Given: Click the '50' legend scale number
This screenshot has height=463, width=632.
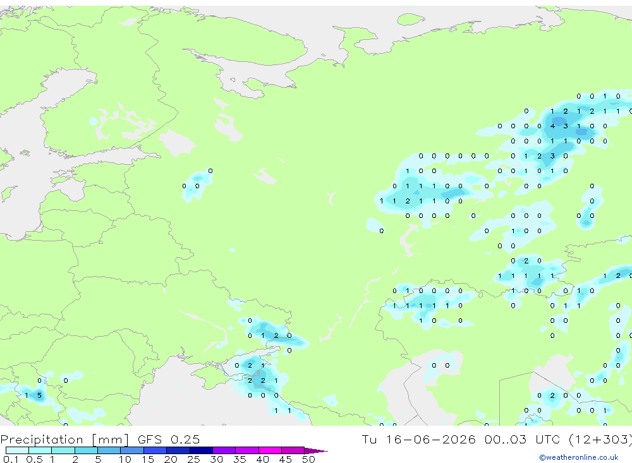Looking at the screenshot, I should click(309, 459).
